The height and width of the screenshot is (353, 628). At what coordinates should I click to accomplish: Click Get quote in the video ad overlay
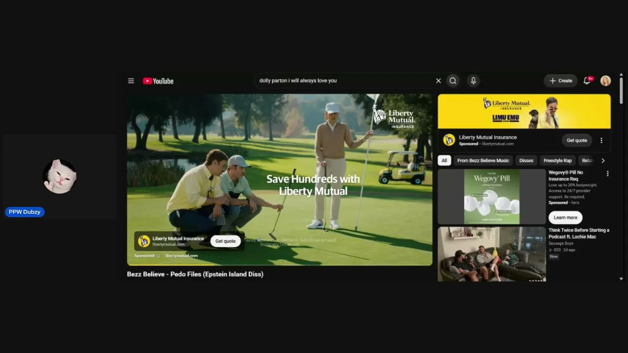pyautogui.click(x=225, y=241)
